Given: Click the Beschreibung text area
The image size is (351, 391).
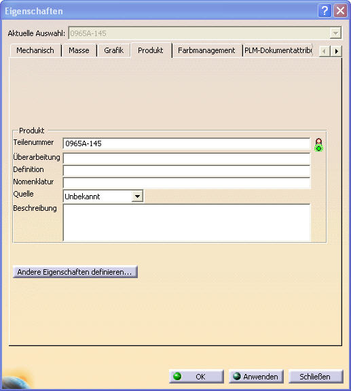Looking at the screenshot, I should 187,222.
